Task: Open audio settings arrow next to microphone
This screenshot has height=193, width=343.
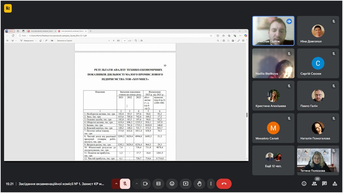Action: coord(116,184)
